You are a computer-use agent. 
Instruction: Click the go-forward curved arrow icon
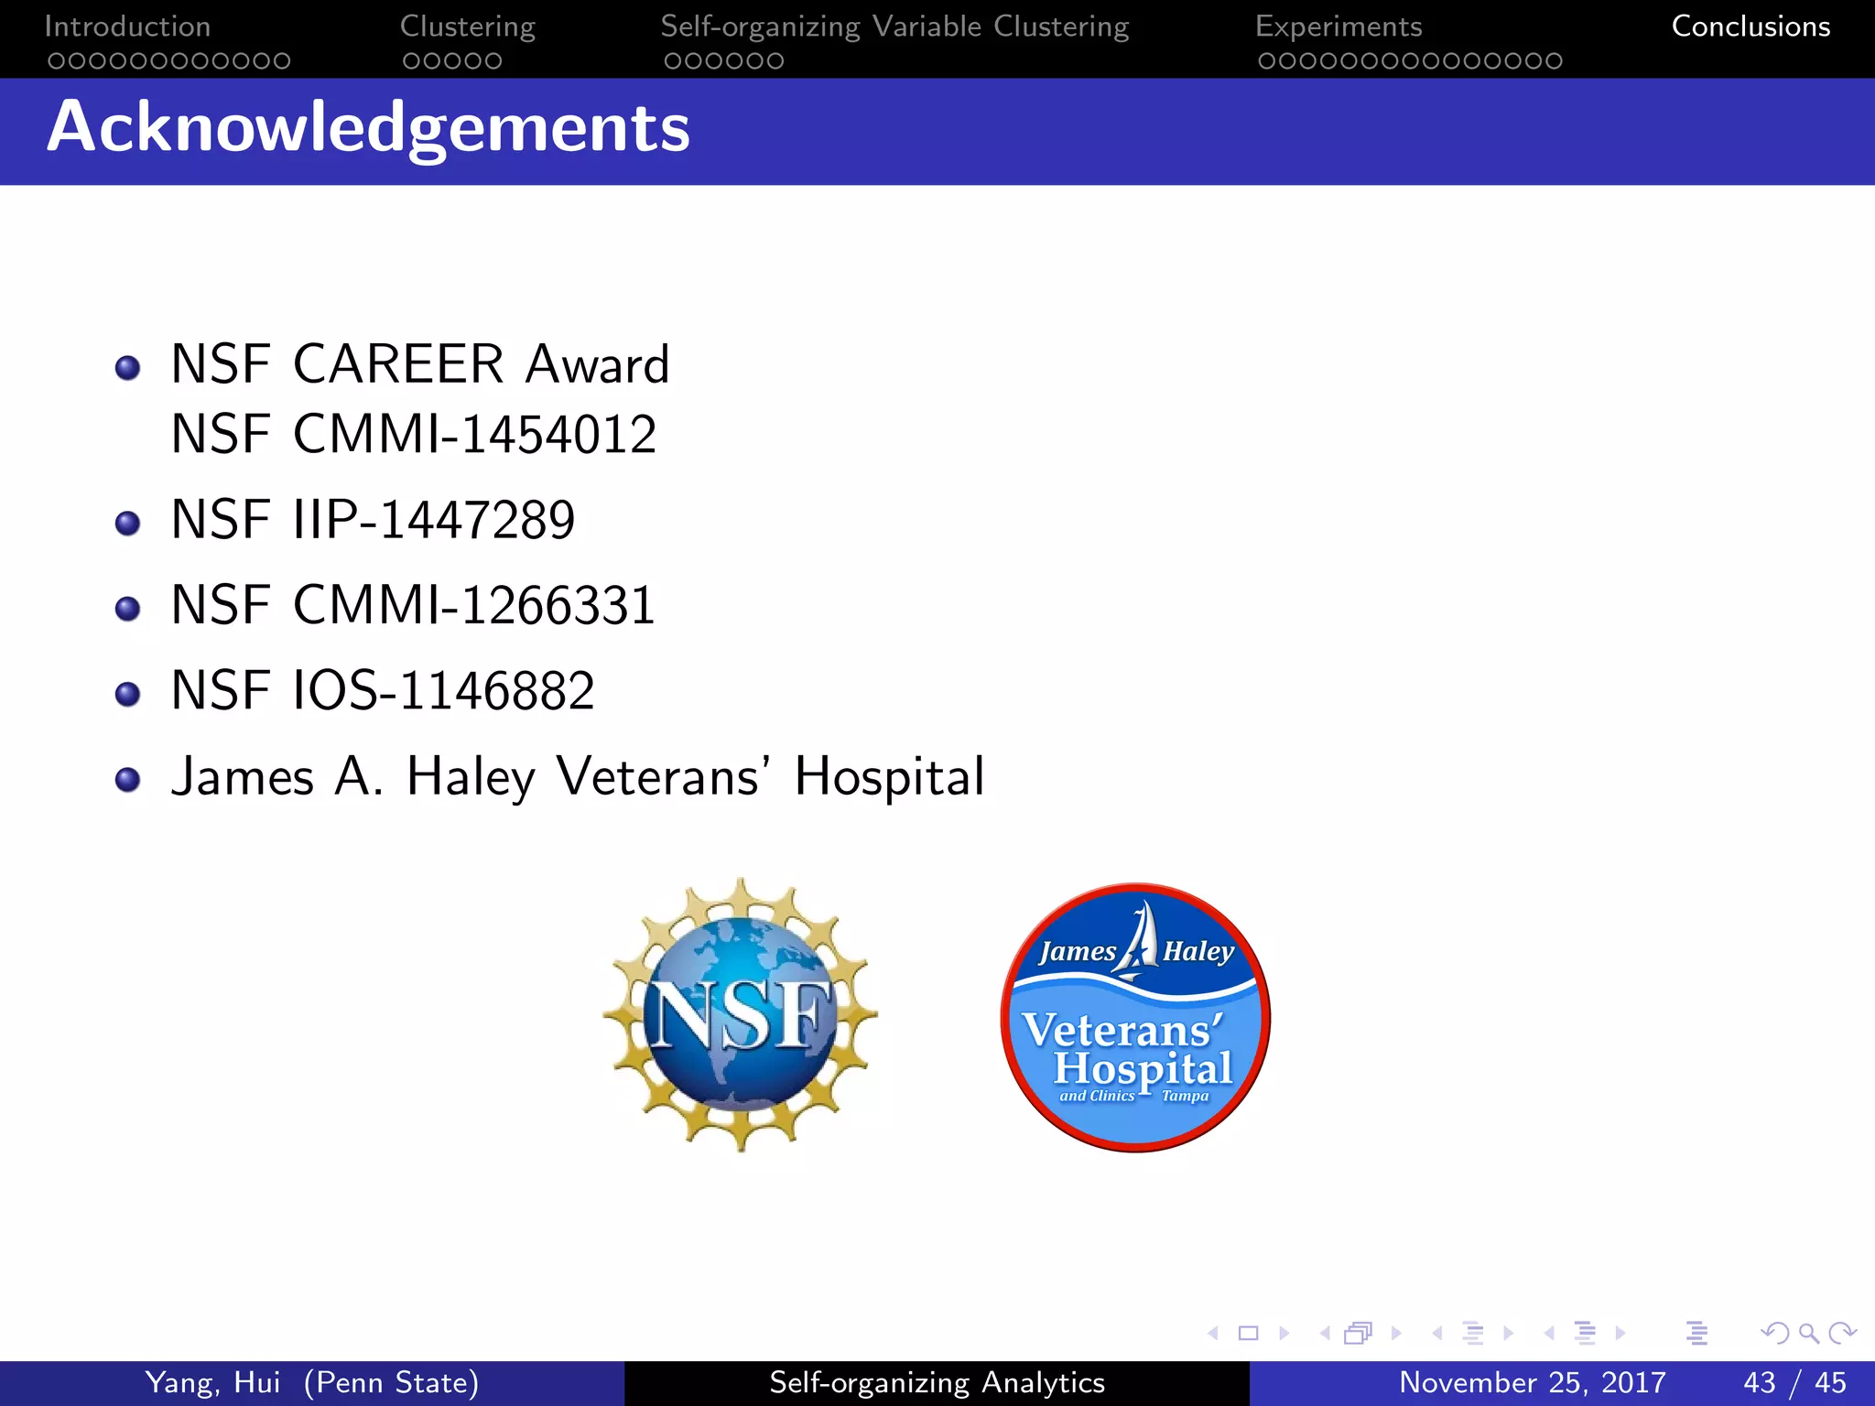[1842, 1334]
